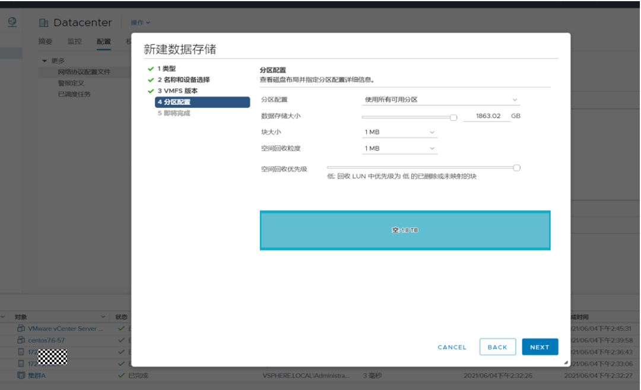Collapse the 更多 tree section
This screenshot has height=390, width=641.
pyautogui.click(x=45, y=61)
